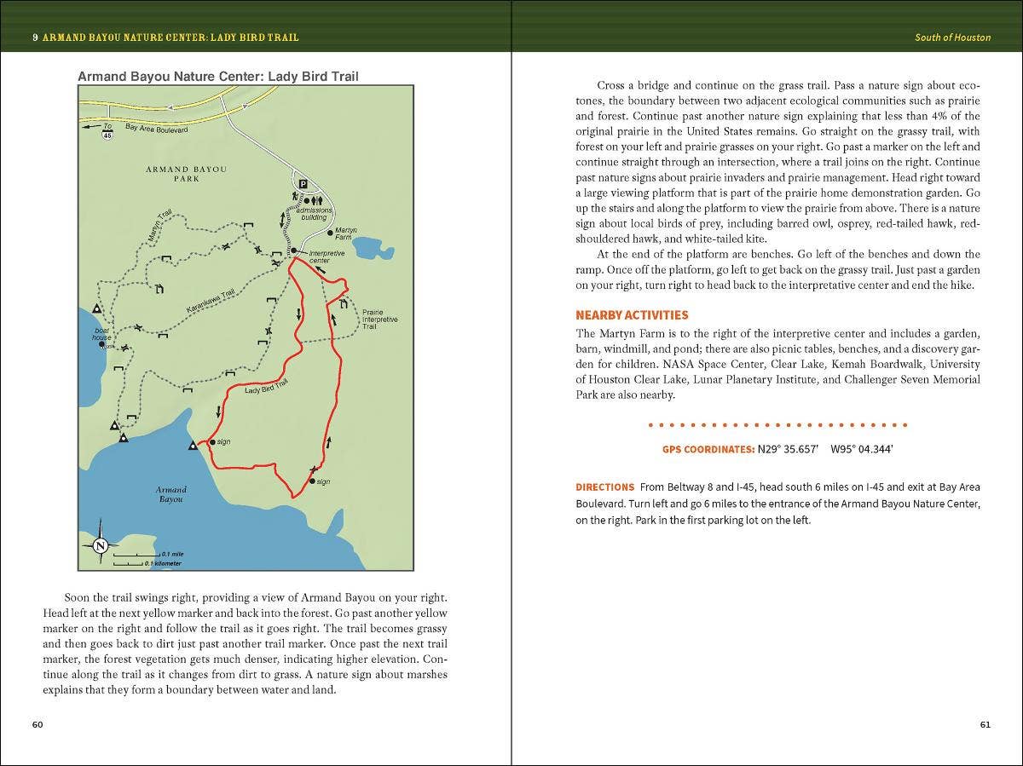This screenshot has height=766, width=1023.
Task: Click the GPS Coordinates label
Action: point(708,449)
